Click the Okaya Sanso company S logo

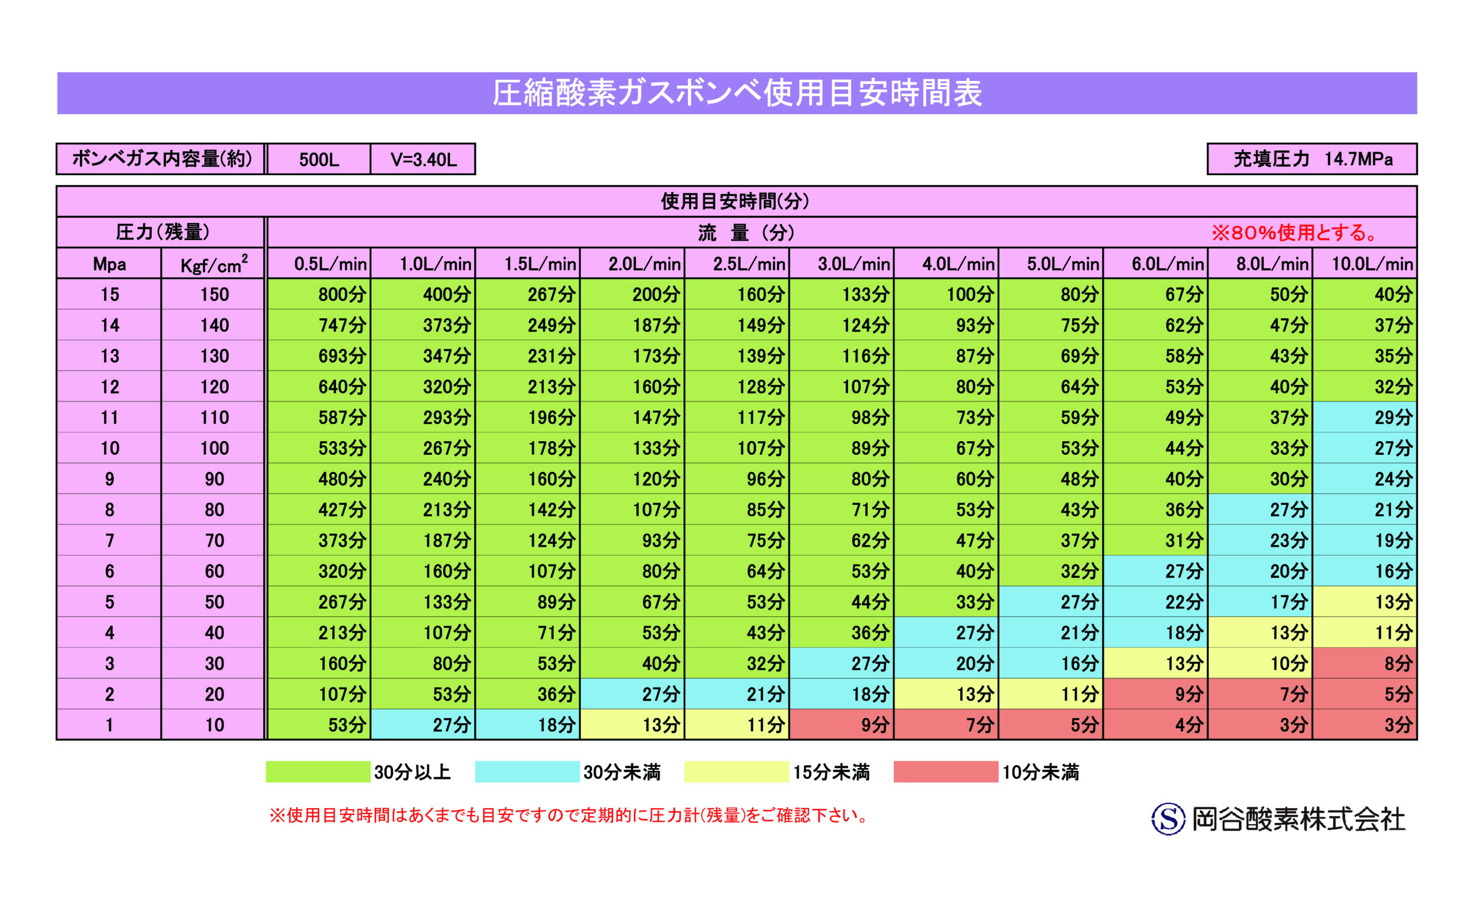[1168, 818]
